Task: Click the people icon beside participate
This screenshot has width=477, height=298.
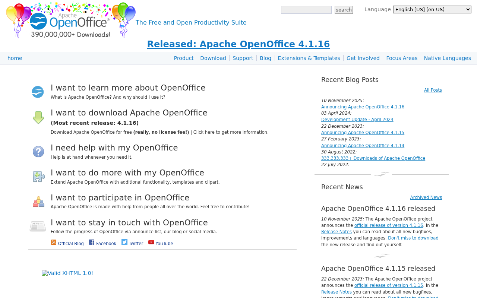Action: (38, 202)
